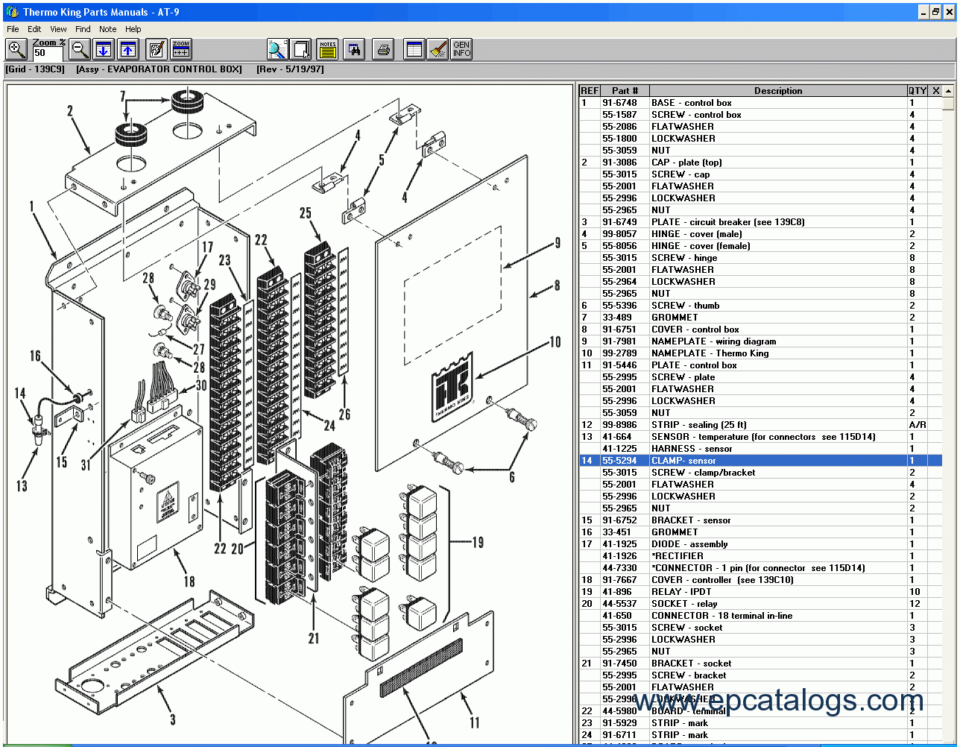
Task: Click the ZOOM +++ toolbar icon
Action: coord(180,50)
